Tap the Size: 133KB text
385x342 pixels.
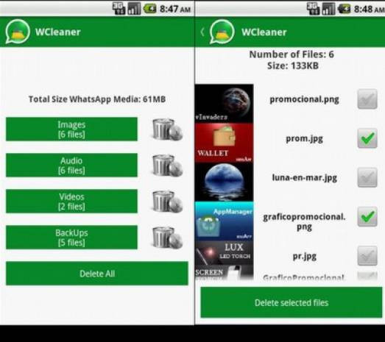pyautogui.click(x=293, y=65)
